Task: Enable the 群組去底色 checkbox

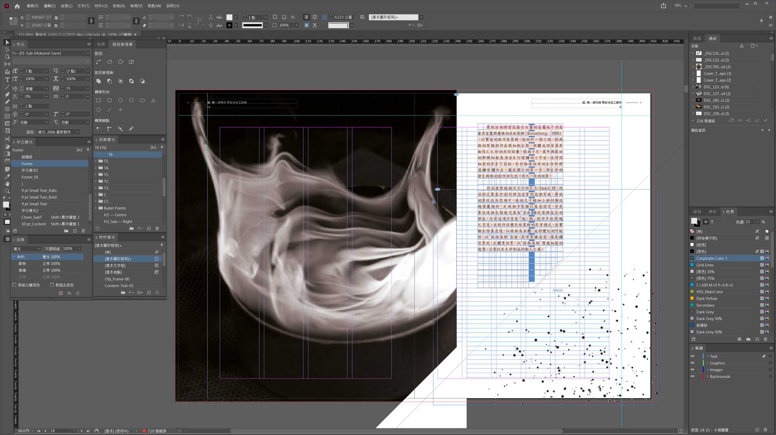Action: (52, 285)
